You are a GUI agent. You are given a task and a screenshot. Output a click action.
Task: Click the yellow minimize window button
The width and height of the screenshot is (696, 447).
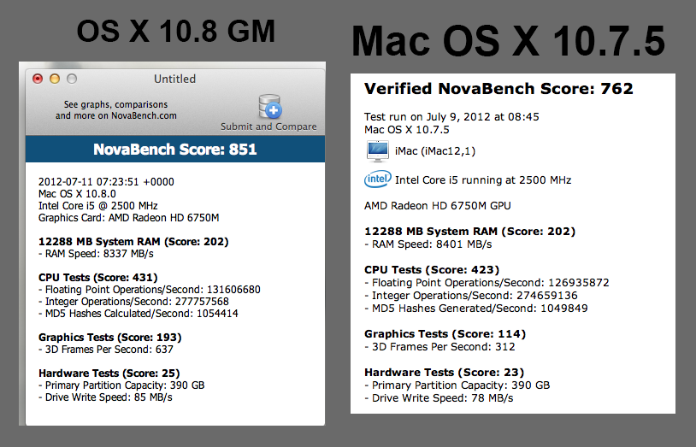tap(55, 79)
